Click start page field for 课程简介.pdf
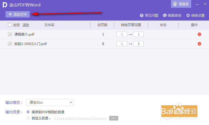The width and height of the screenshot is (209, 125). [x=122, y=34]
